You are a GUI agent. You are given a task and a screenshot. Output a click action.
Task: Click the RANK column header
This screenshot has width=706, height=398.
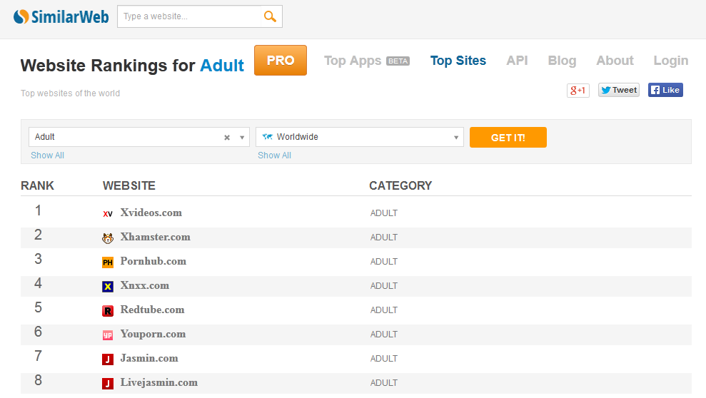[37, 185]
